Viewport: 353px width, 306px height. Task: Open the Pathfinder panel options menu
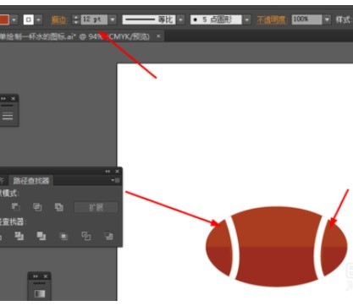click(115, 180)
